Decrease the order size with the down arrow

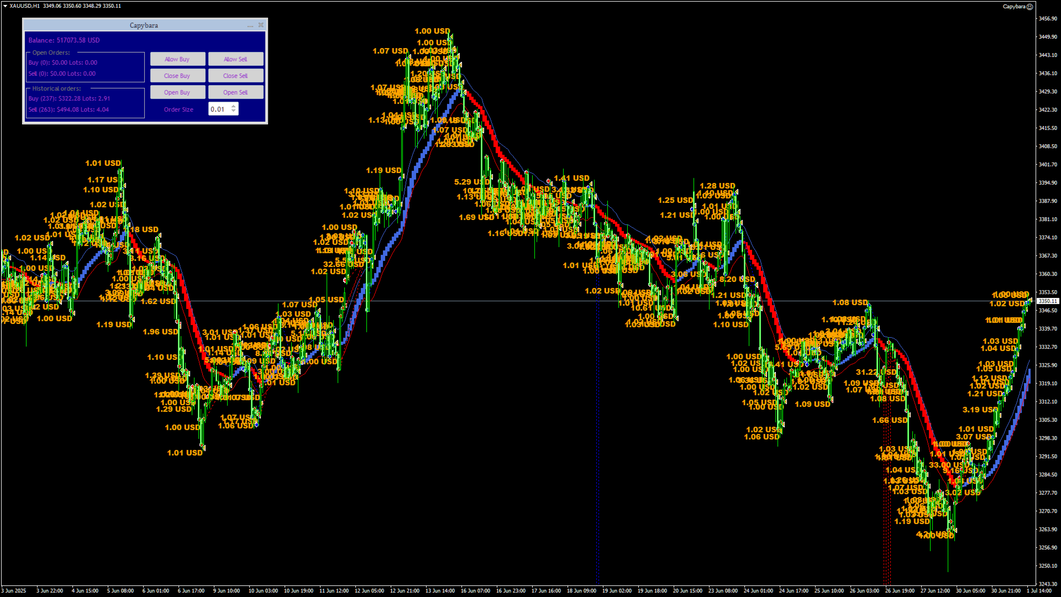(234, 112)
